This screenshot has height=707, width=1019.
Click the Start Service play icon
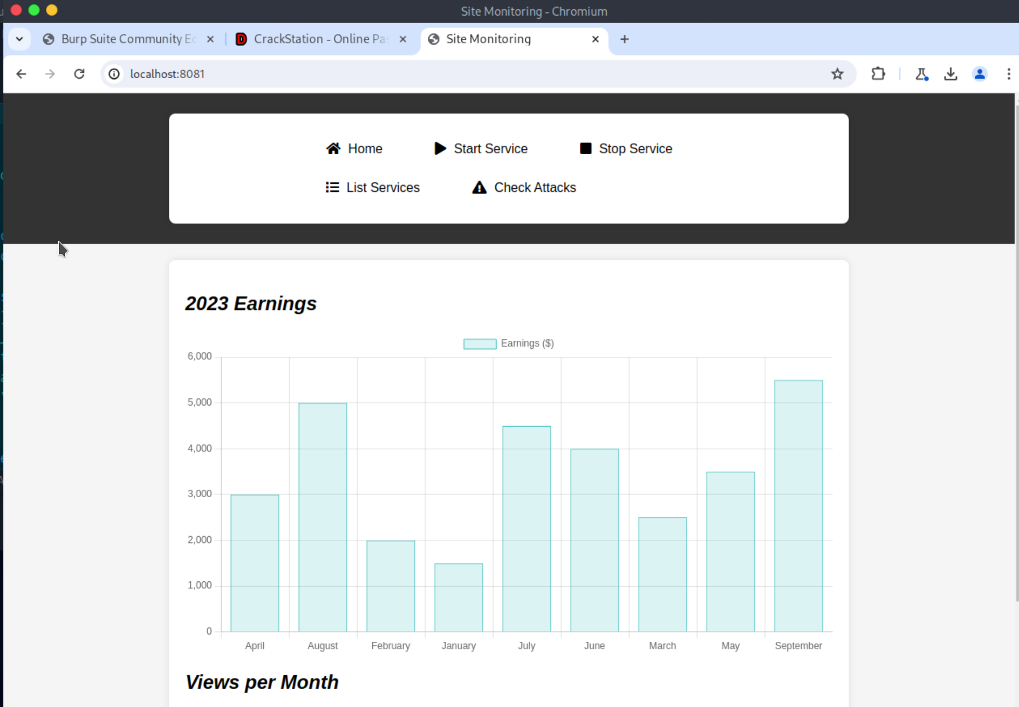[440, 148]
